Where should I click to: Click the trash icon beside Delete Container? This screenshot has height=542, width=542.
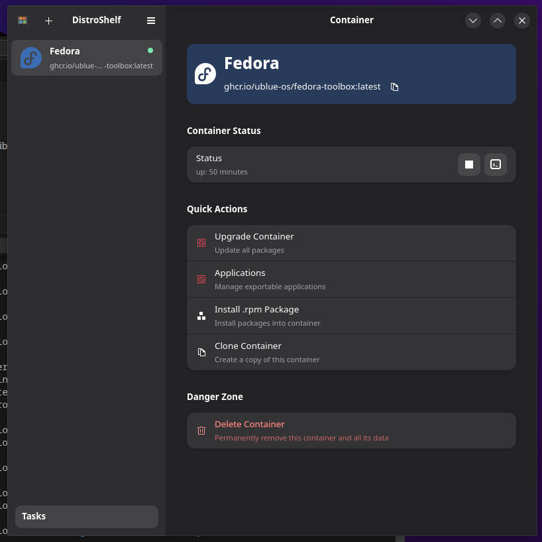[201, 431]
